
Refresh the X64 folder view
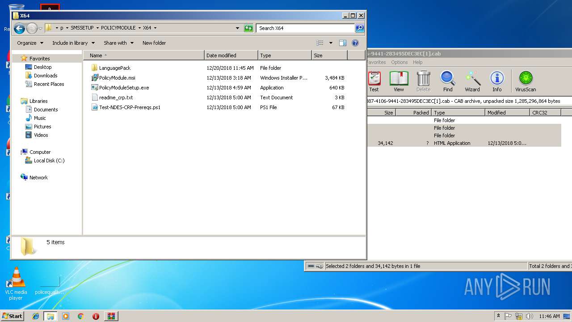tap(248, 28)
